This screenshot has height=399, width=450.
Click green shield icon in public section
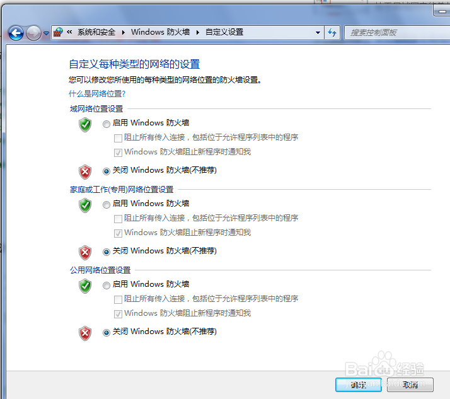click(x=85, y=286)
